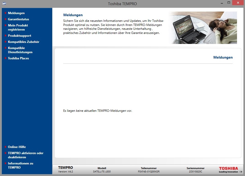
Task: Click the blue Meldungen page heading
Action: click(73, 15)
